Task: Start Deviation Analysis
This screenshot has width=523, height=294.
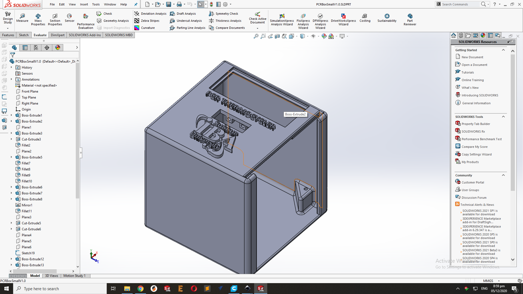Action: click(150, 14)
